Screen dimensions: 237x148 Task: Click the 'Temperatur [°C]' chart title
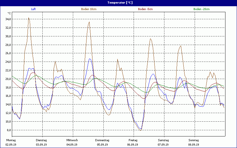(x=120, y=3)
